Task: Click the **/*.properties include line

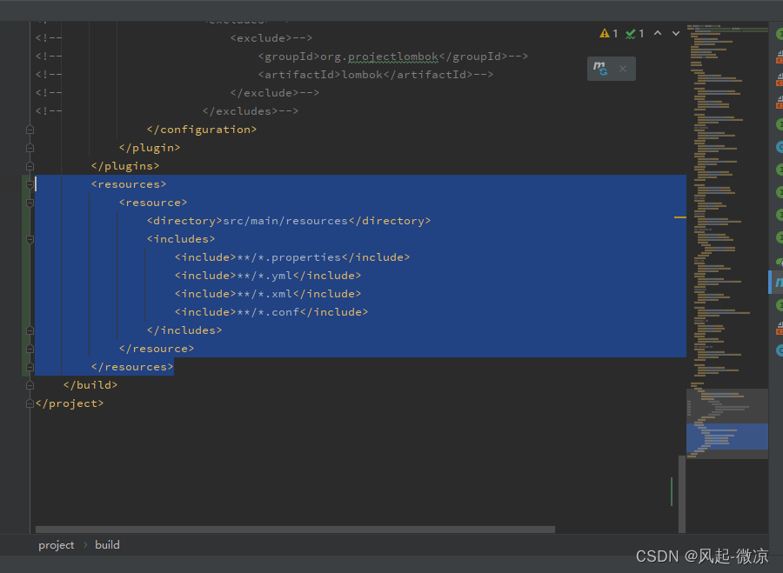Action: (292, 257)
